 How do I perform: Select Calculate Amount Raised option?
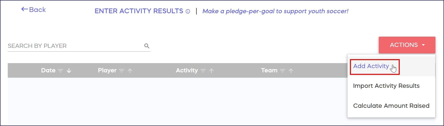[391, 106]
